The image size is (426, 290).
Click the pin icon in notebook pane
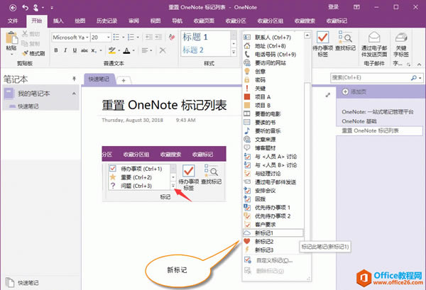point(74,79)
